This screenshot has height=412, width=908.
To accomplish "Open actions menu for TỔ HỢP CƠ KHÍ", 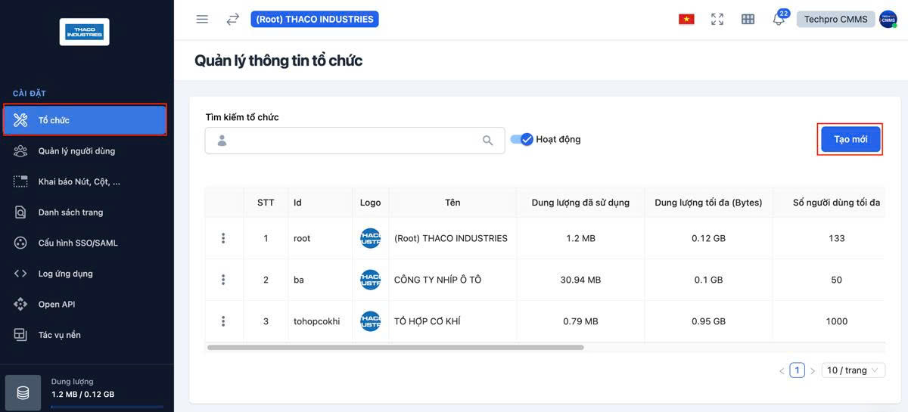I will point(223,321).
